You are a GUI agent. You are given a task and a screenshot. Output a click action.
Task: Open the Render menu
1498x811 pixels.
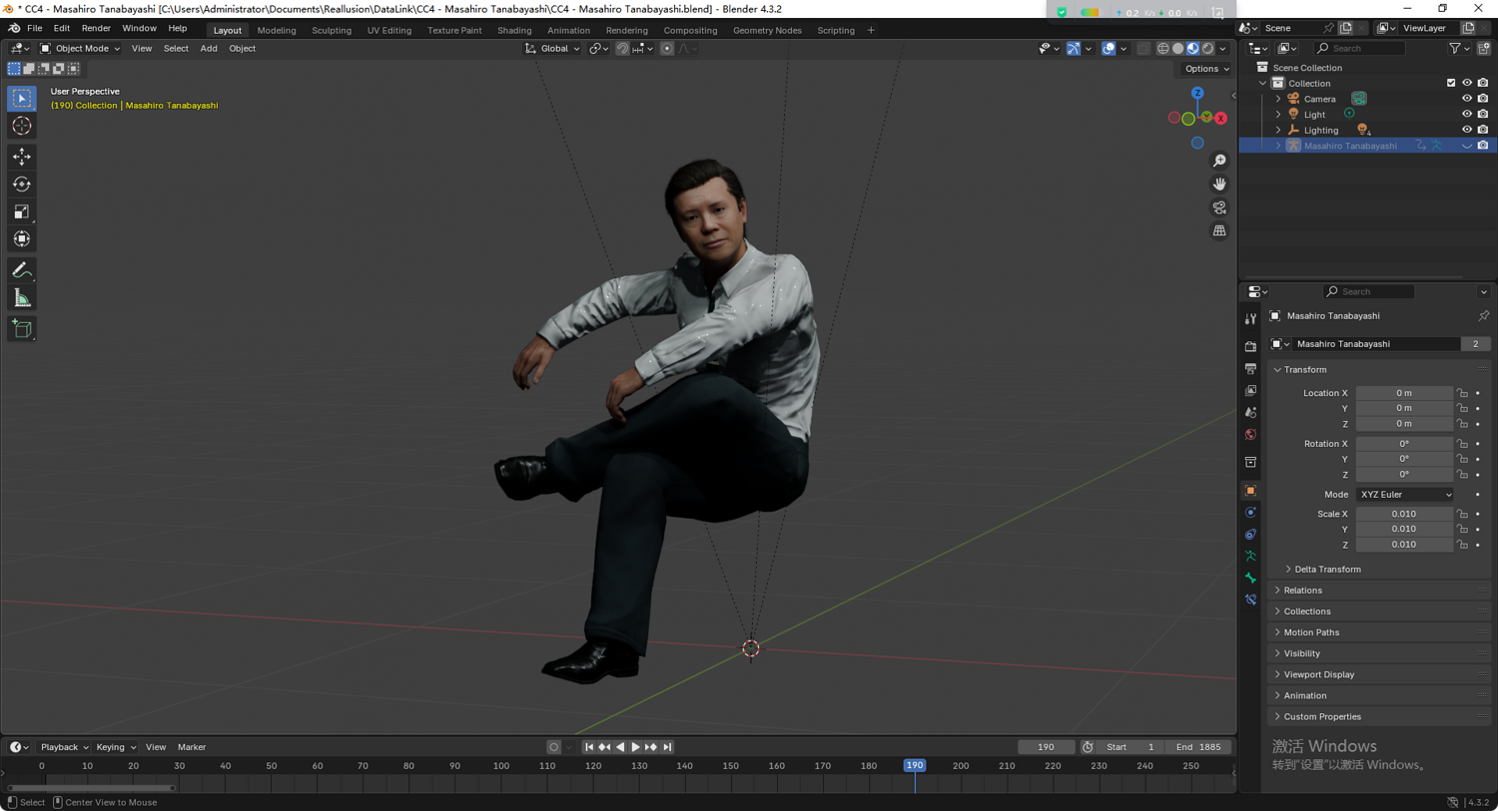coord(96,28)
